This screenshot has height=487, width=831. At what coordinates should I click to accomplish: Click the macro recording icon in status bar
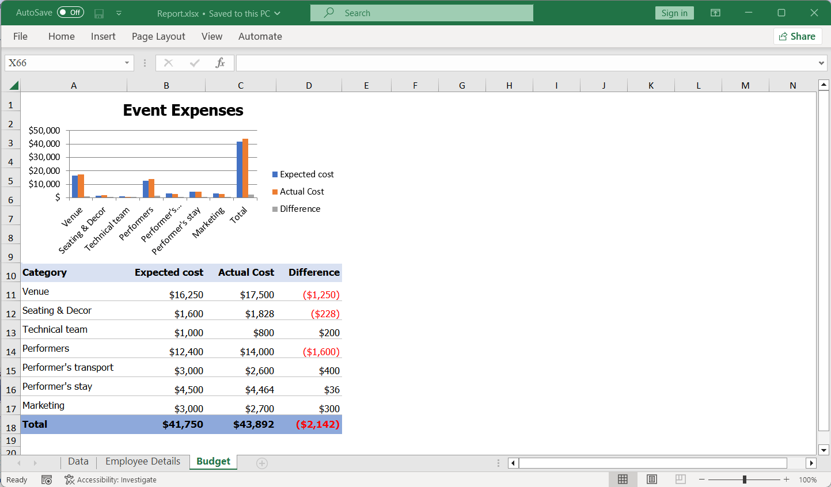[47, 479]
